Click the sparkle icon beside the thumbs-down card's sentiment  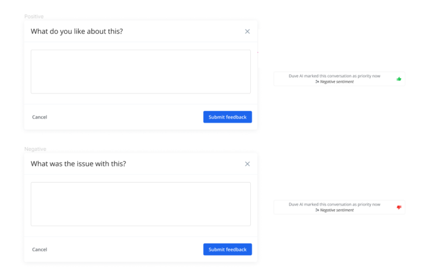tap(317, 210)
